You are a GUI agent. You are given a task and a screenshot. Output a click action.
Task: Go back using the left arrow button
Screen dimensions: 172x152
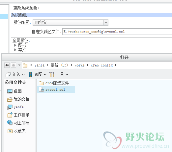click(x=7, y=65)
